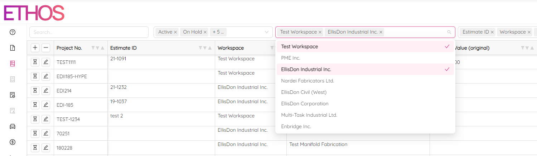Open the document icon below help in sidebar
This screenshot has height=156, width=537.
[13, 48]
